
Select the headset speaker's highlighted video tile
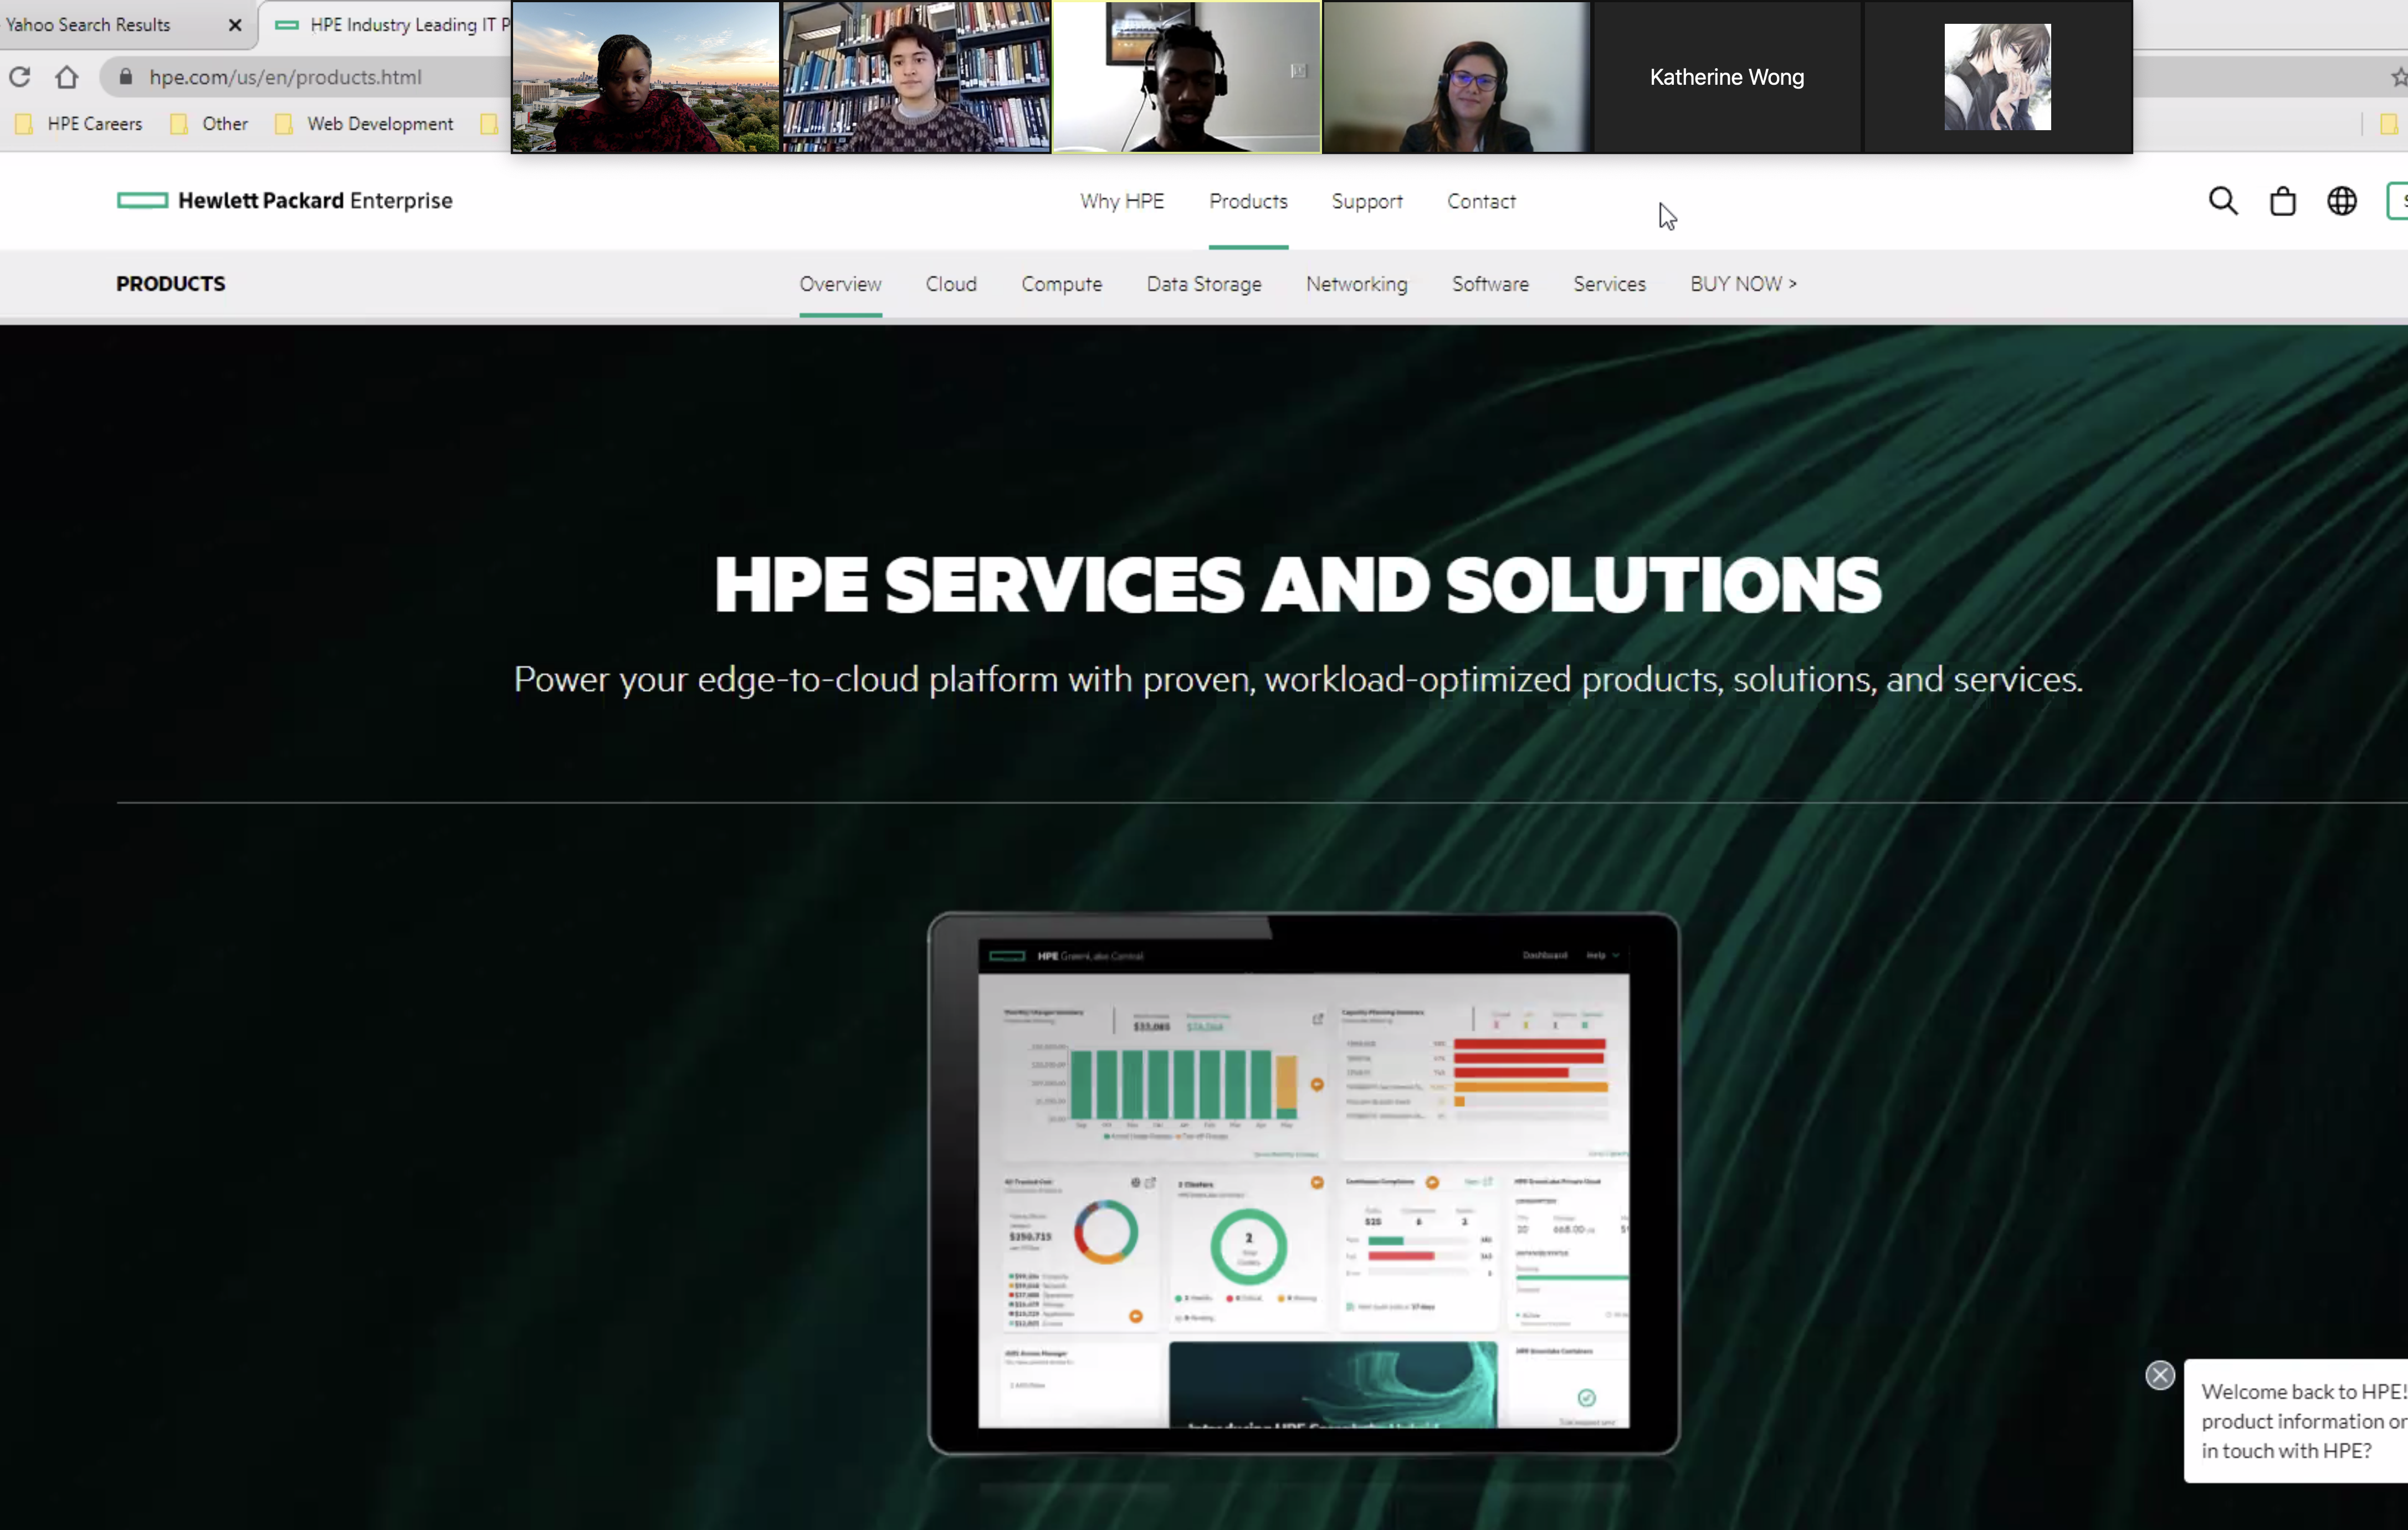point(1186,77)
